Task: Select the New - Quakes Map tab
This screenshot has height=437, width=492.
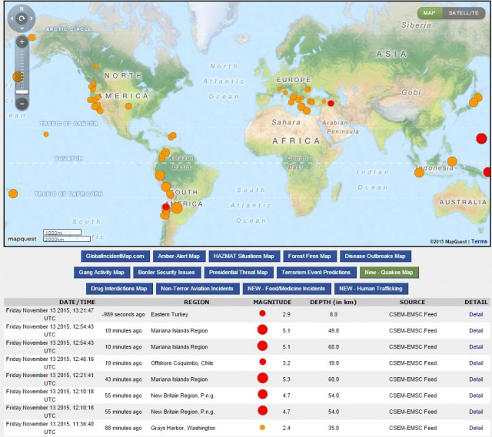Action: coord(388,272)
